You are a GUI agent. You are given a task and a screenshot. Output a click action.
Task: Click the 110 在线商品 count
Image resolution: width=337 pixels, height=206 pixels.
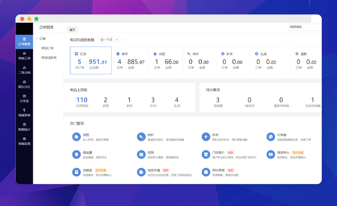(x=82, y=101)
